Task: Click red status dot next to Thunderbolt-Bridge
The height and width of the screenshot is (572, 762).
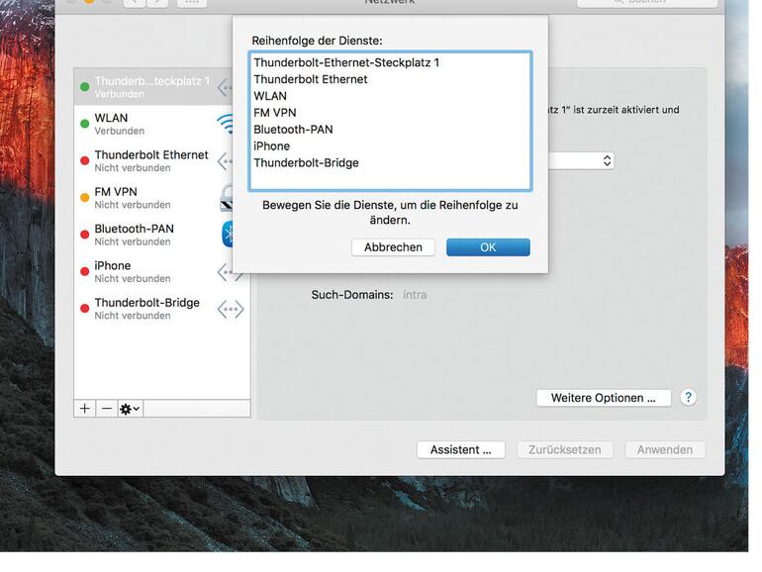Action: (x=84, y=309)
